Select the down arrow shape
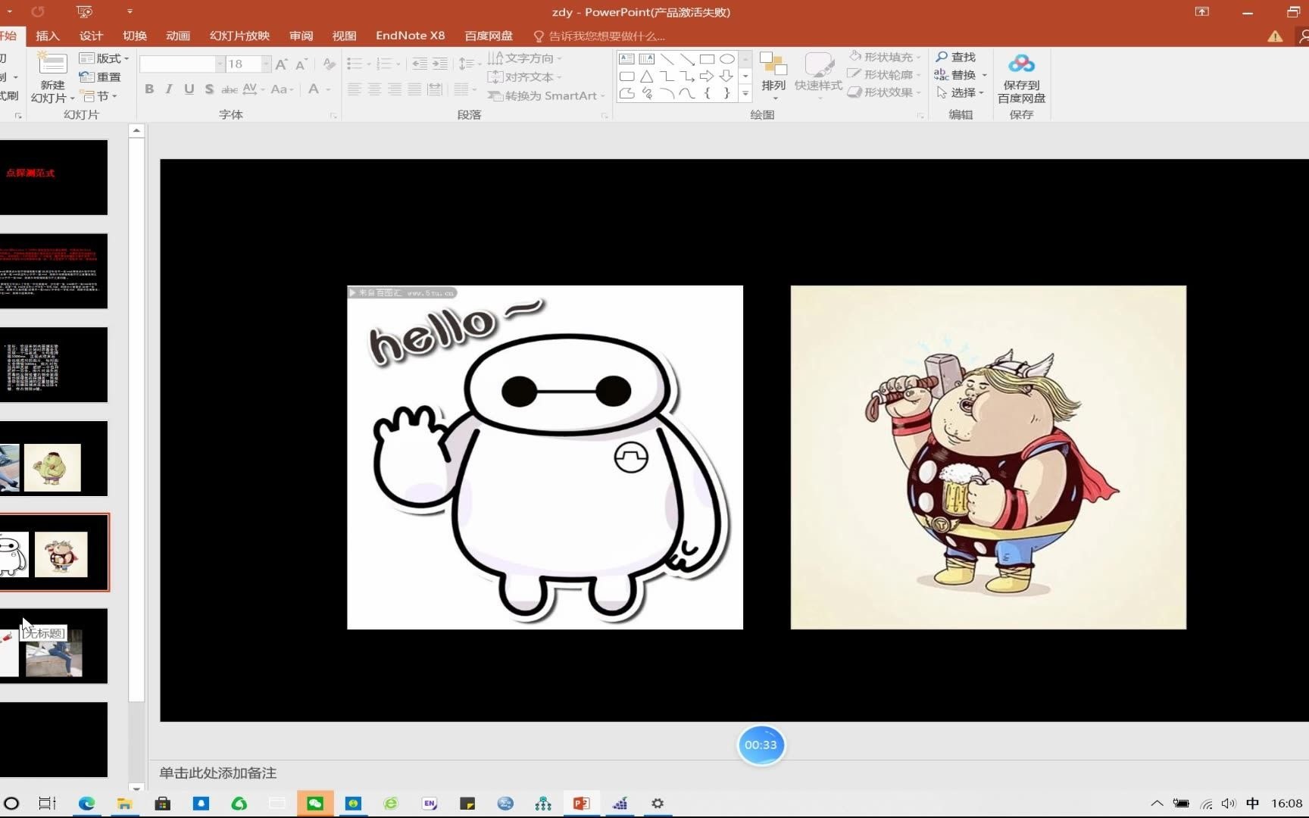Screen dimensions: 1309x818 pyautogui.click(x=726, y=76)
